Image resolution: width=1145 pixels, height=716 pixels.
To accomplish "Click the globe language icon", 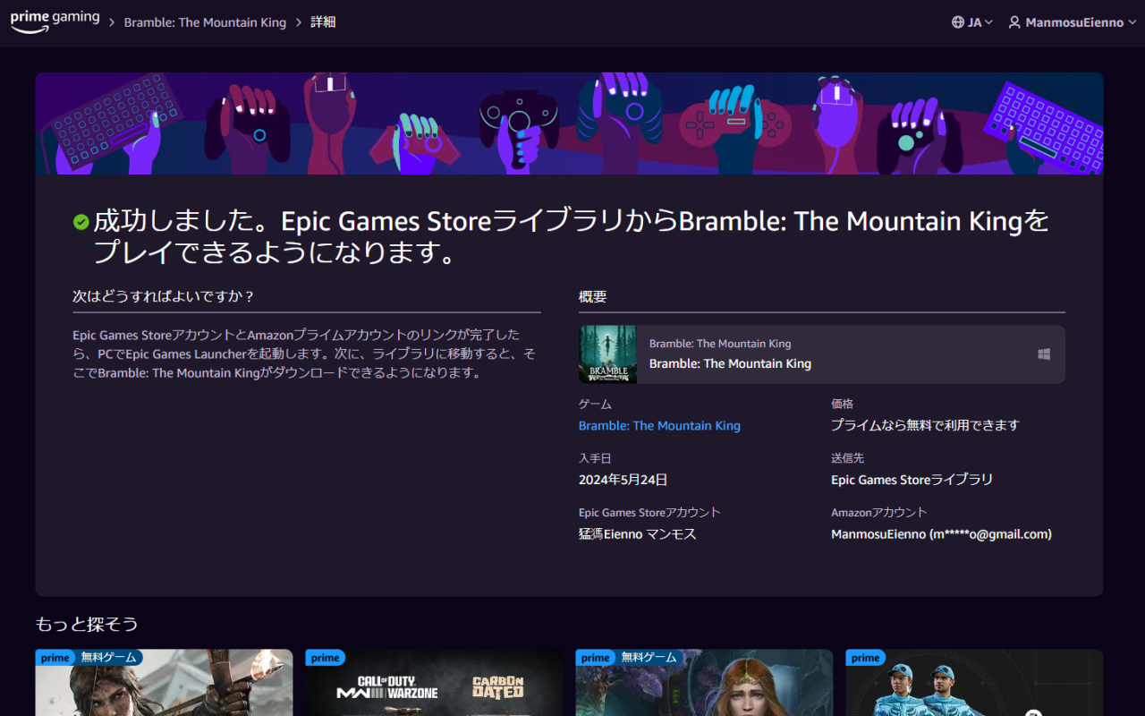I will 958,22.
